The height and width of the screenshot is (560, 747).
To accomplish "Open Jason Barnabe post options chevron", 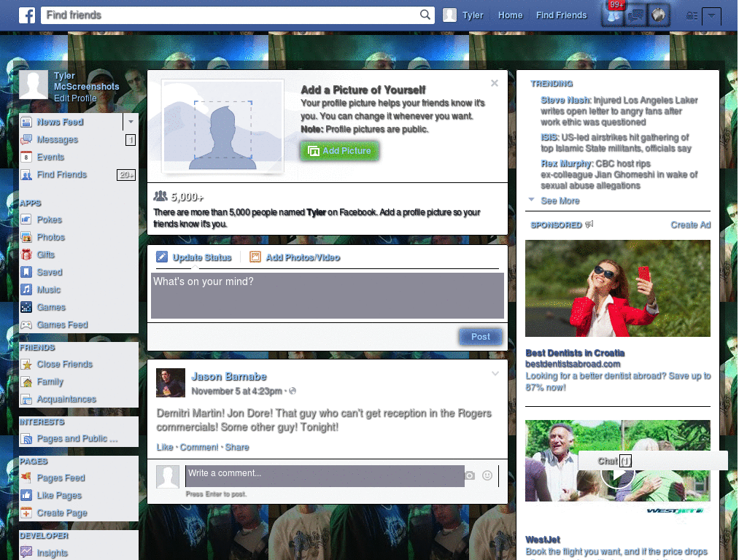I will (495, 374).
